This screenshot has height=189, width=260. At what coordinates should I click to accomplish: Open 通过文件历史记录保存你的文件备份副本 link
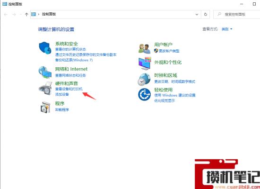[x=86, y=54]
